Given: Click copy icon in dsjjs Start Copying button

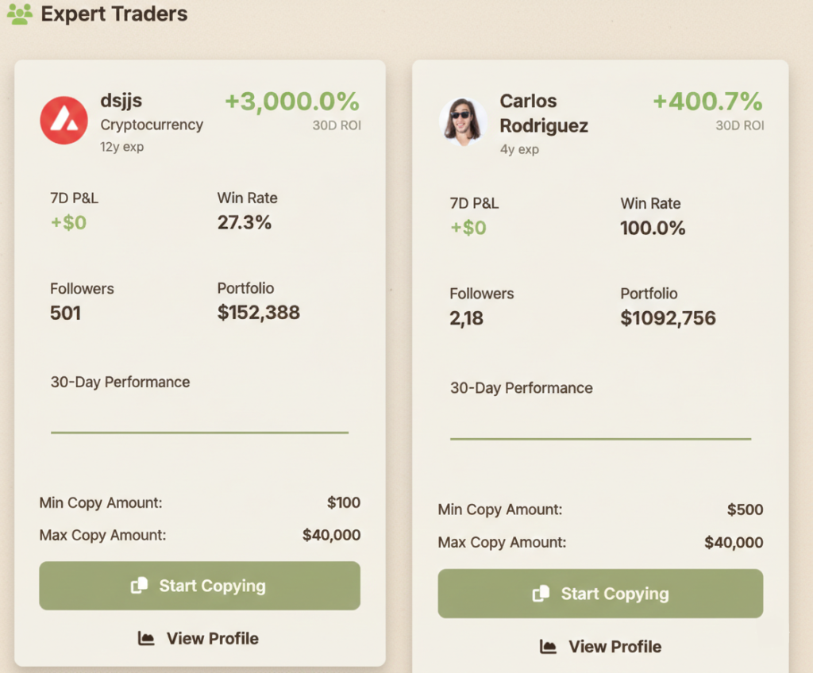Looking at the screenshot, I should click(140, 586).
